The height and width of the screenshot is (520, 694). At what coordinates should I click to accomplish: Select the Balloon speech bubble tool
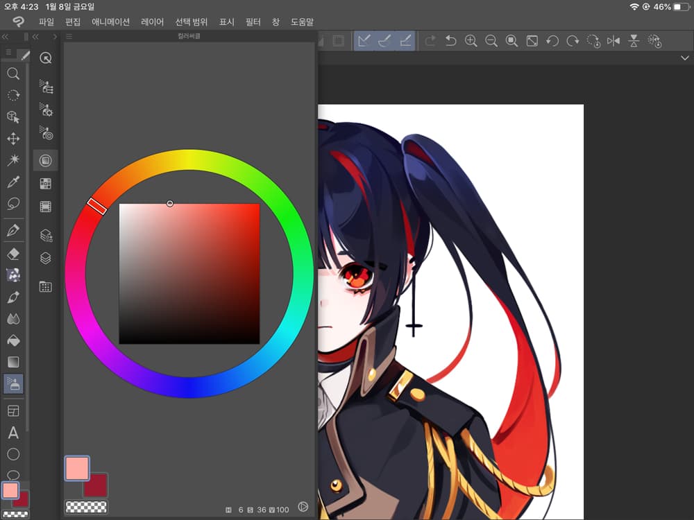(13, 474)
